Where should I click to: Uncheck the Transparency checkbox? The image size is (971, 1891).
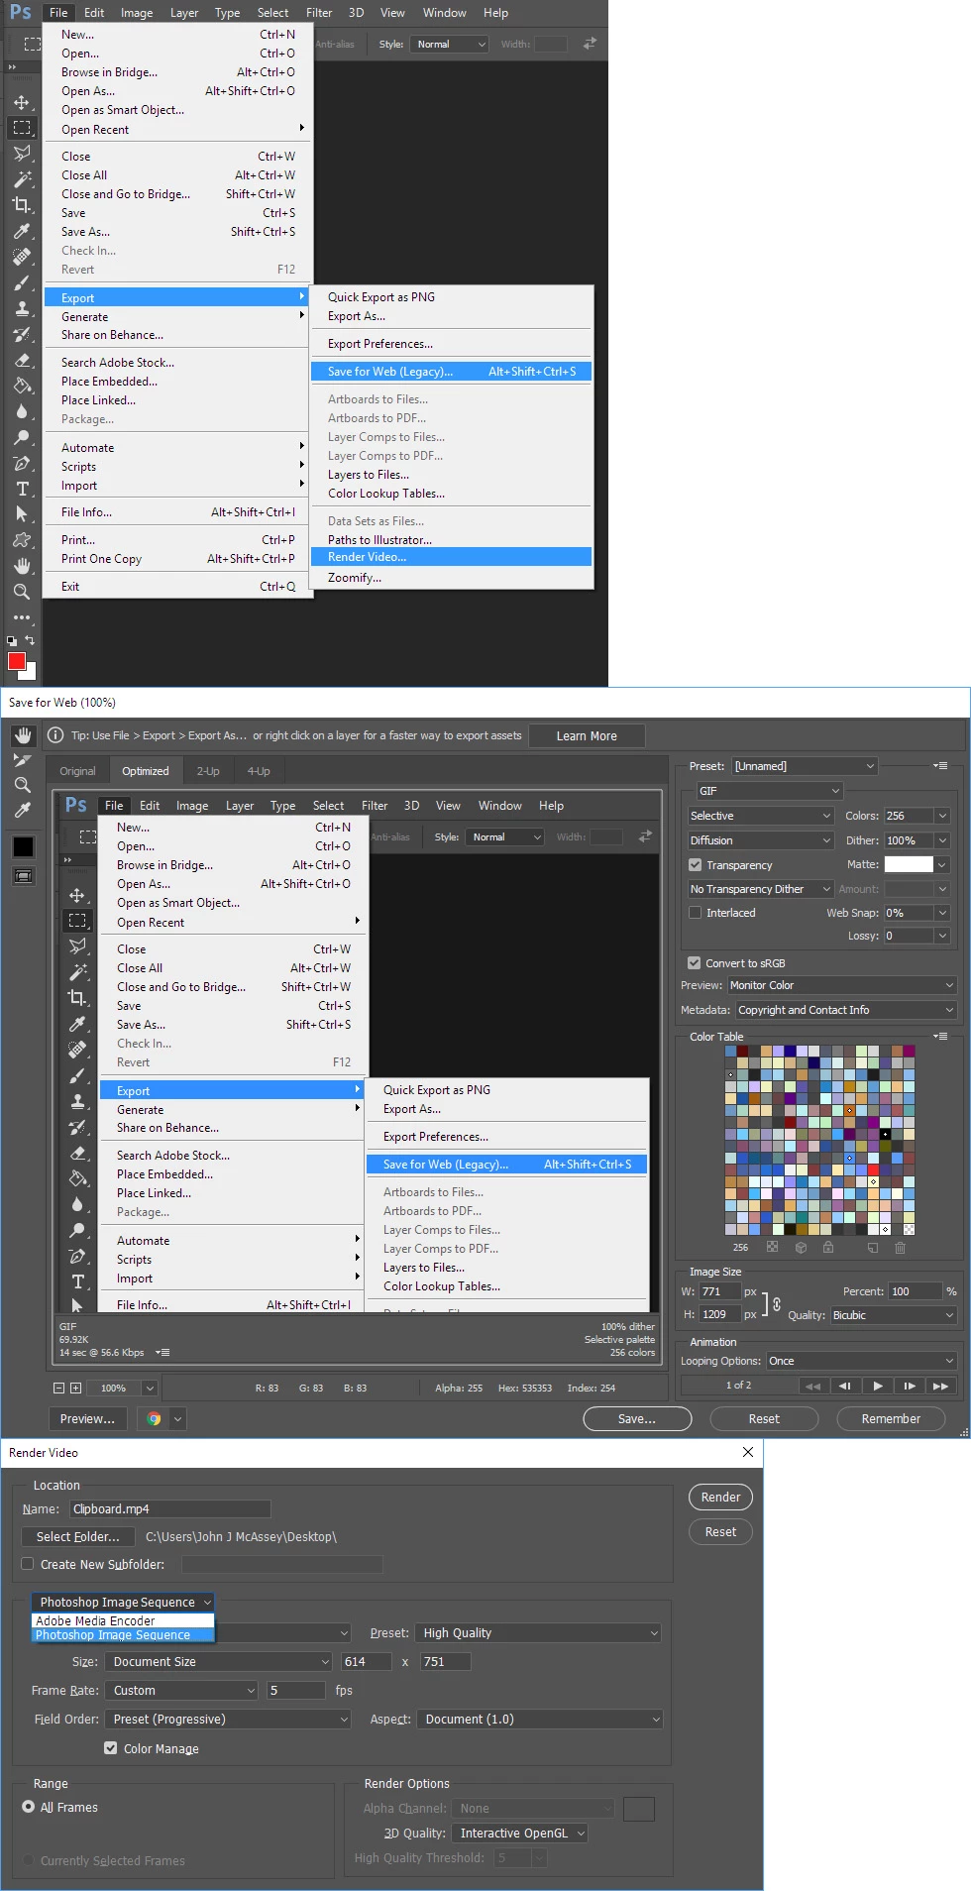(x=696, y=865)
